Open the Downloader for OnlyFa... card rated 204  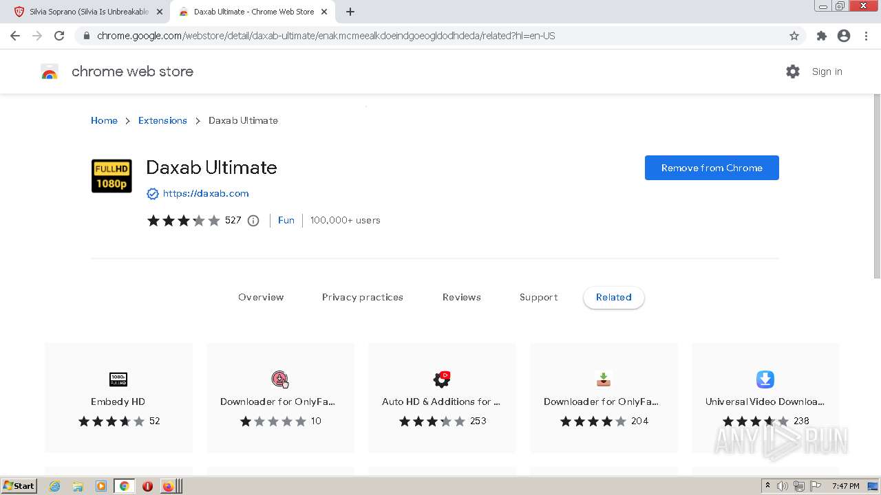point(604,398)
